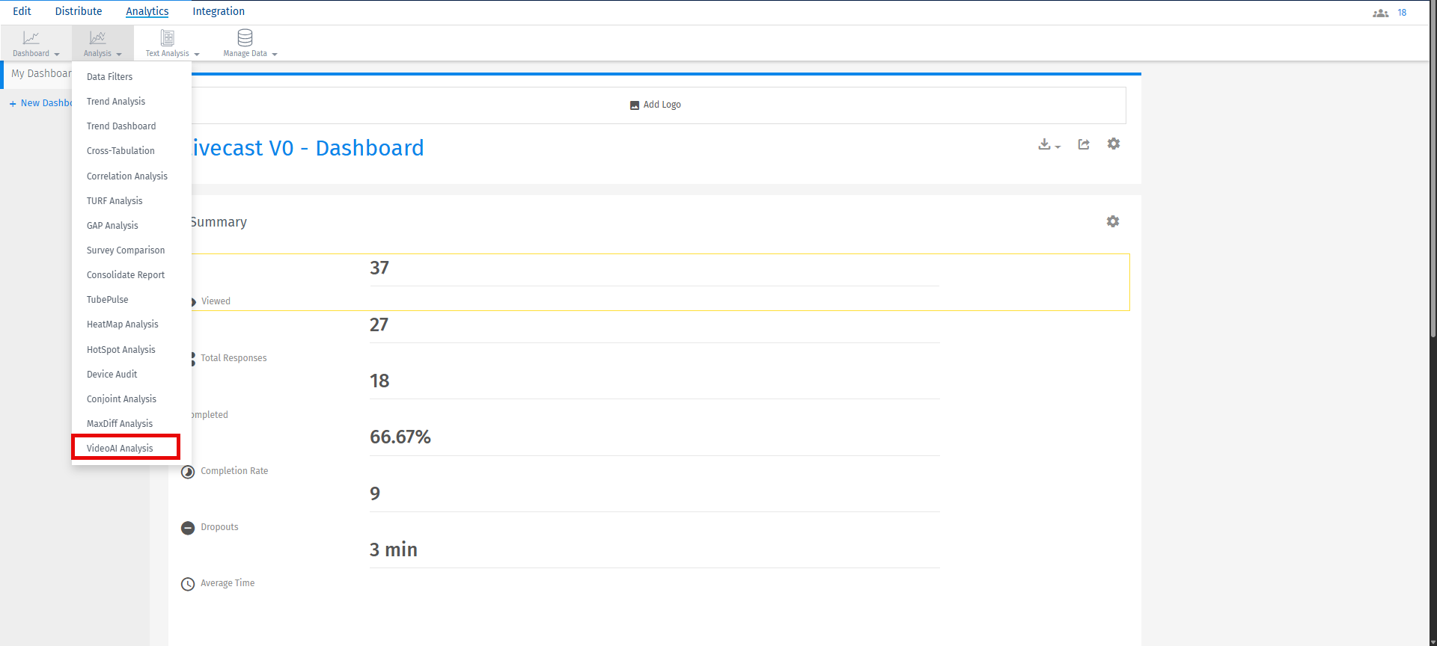Click the page vertical scrollbar
Image resolution: width=1437 pixels, height=646 pixels.
coord(1433,168)
